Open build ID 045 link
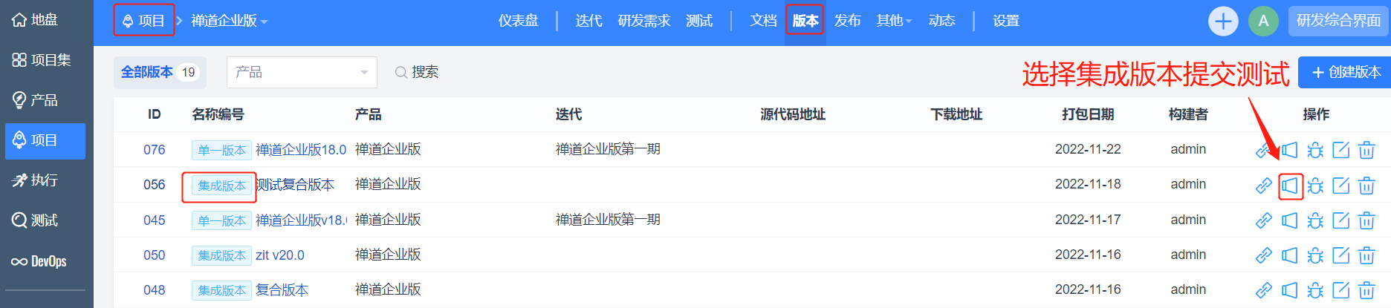This screenshot has height=308, width=1391. pos(155,220)
